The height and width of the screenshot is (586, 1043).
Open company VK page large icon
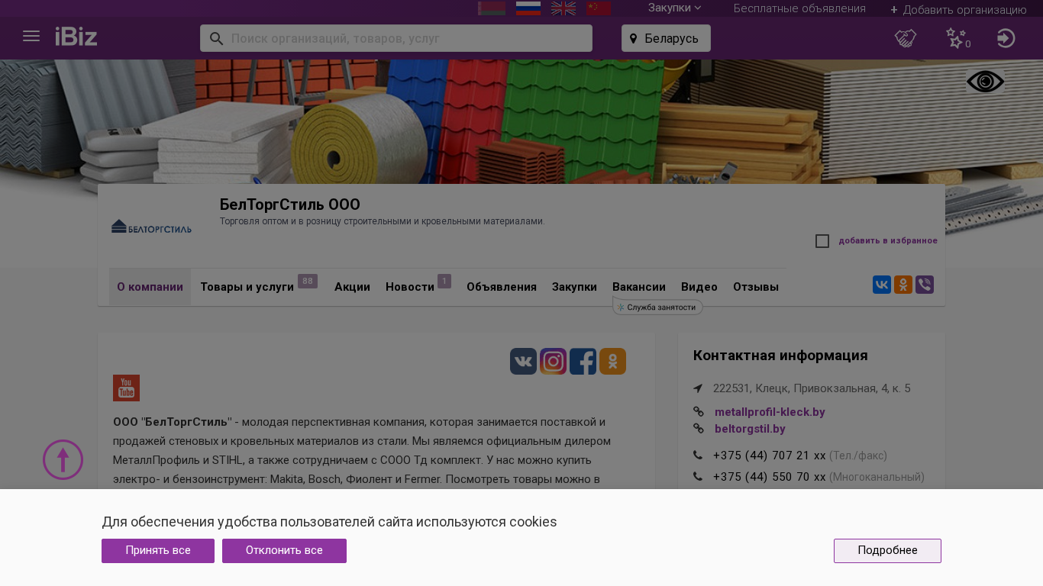tap(523, 361)
